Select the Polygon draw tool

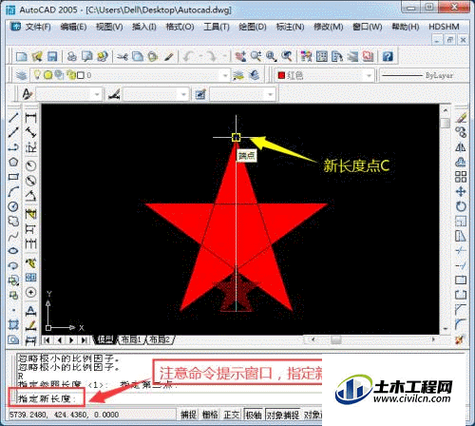[x=13, y=162]
